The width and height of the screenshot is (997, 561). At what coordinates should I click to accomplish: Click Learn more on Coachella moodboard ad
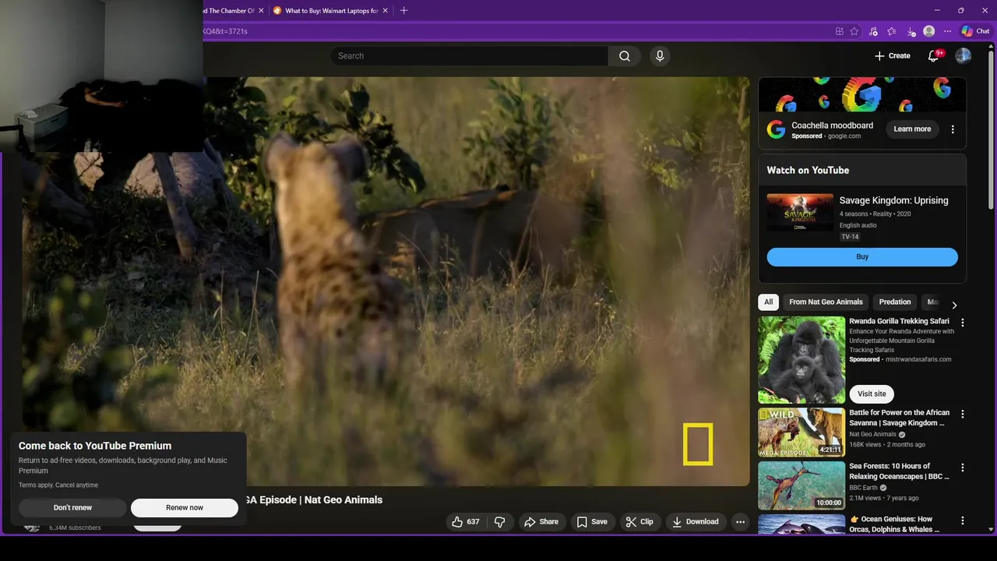click(x=912, y=129)
